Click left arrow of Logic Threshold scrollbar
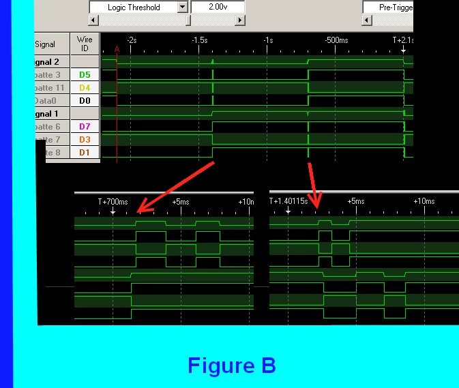The image size is (459, 388). pyautogui.click(x=93, y=20)
